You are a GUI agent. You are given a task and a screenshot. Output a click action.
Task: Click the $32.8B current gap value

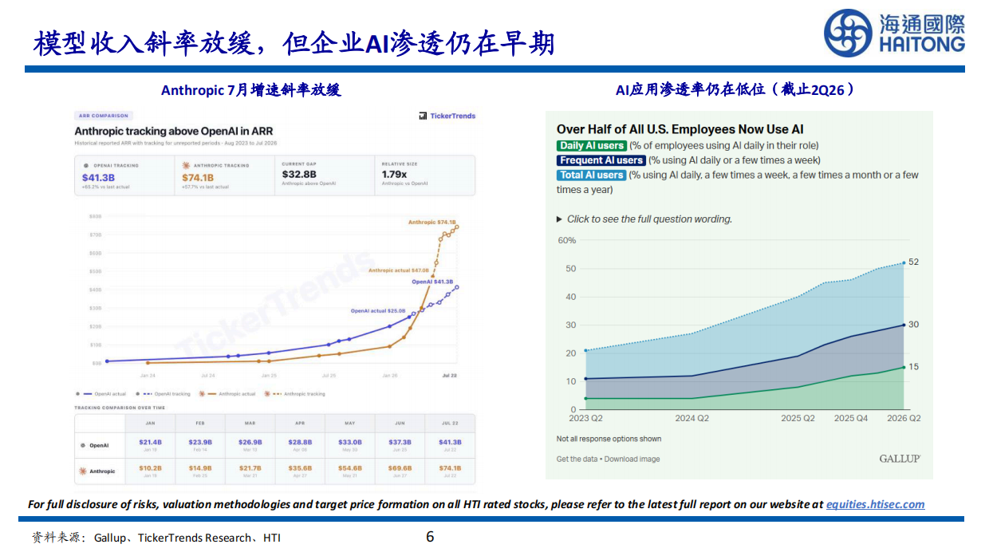pos(299,174)
